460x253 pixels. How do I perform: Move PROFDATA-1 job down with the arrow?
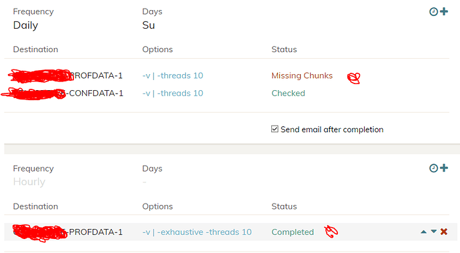coord(433,232)
